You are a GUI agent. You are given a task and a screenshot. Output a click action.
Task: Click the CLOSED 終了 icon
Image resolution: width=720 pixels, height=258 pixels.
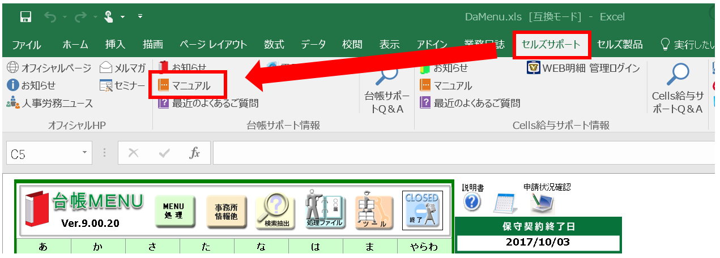pos(422,210)
